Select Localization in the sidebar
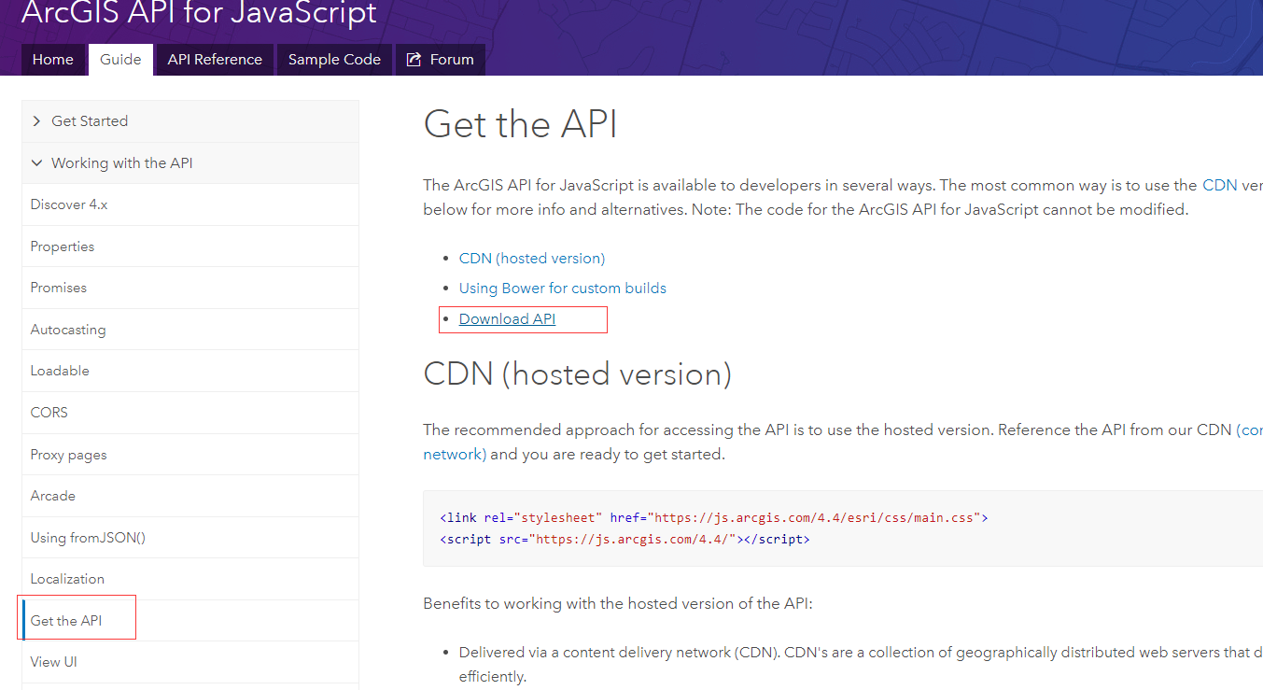This screenshot has height=690, width=1263. coord(190,579)
